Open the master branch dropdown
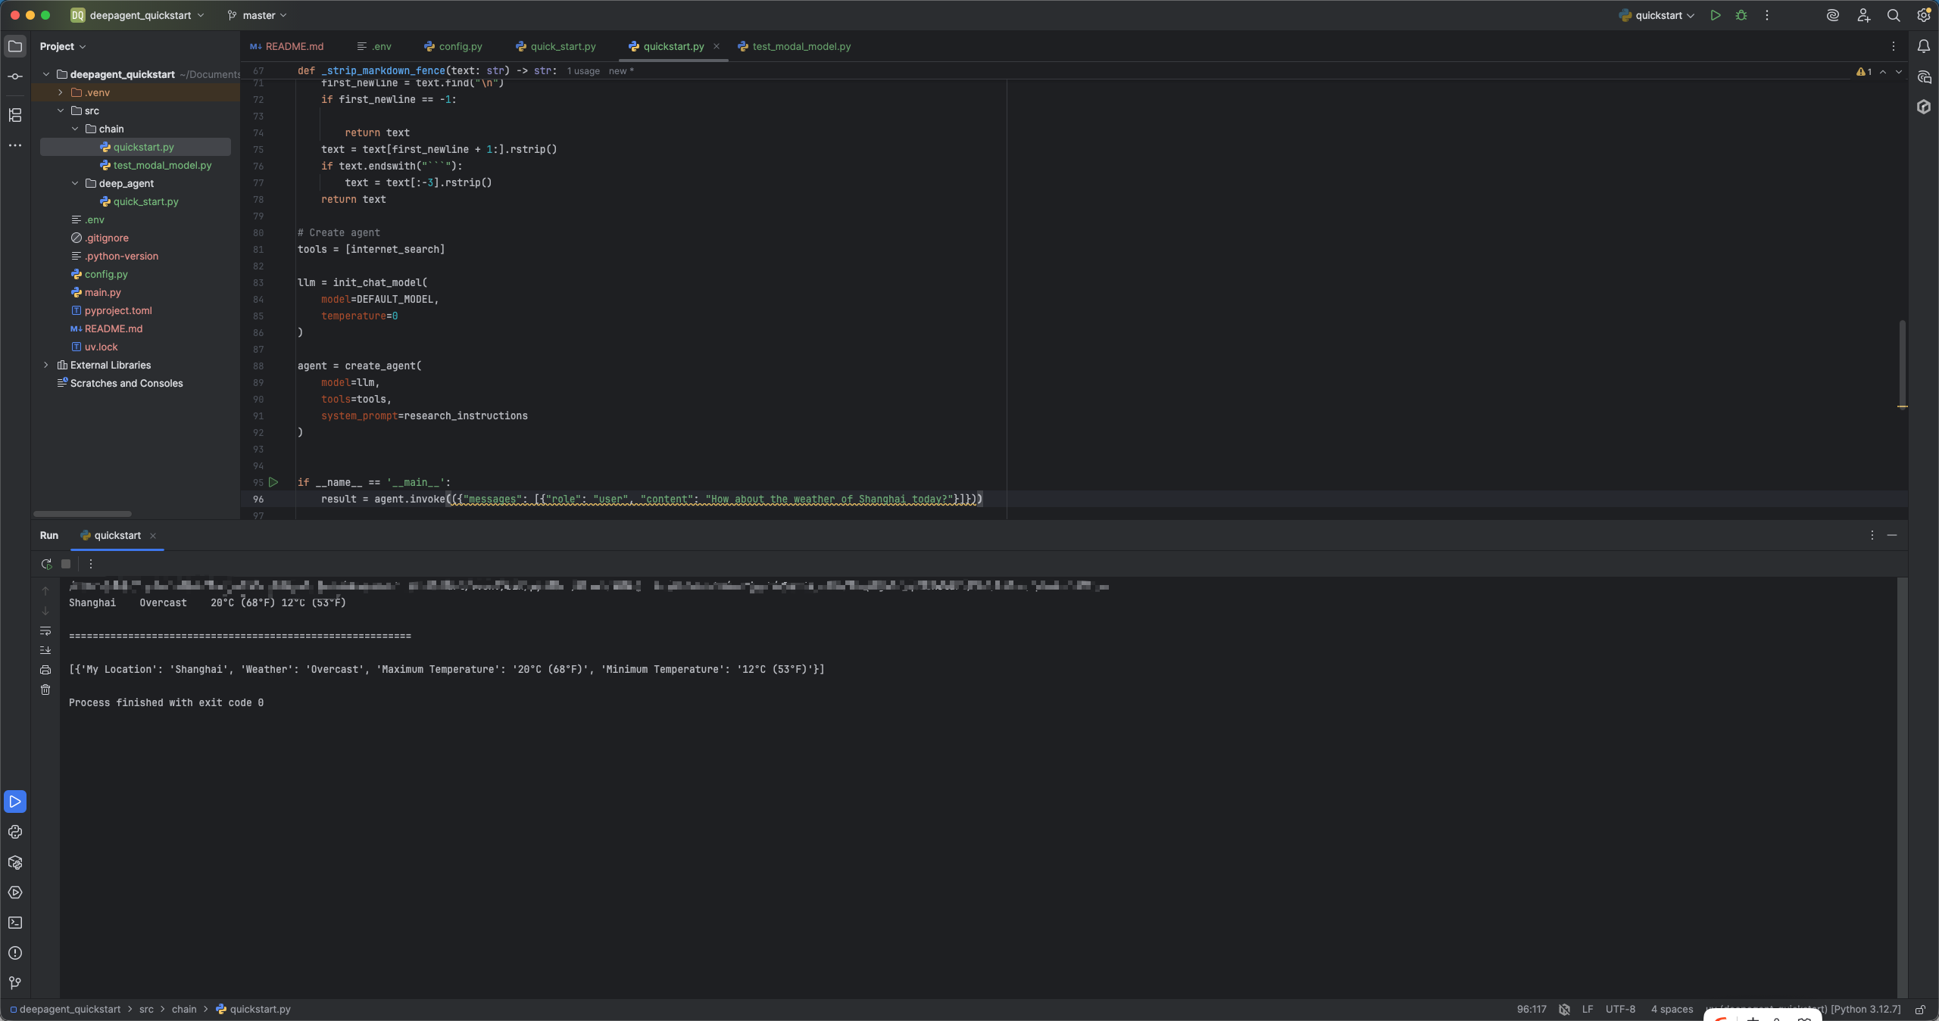Screen dimensions: 1939x1021 pos(257,15)
